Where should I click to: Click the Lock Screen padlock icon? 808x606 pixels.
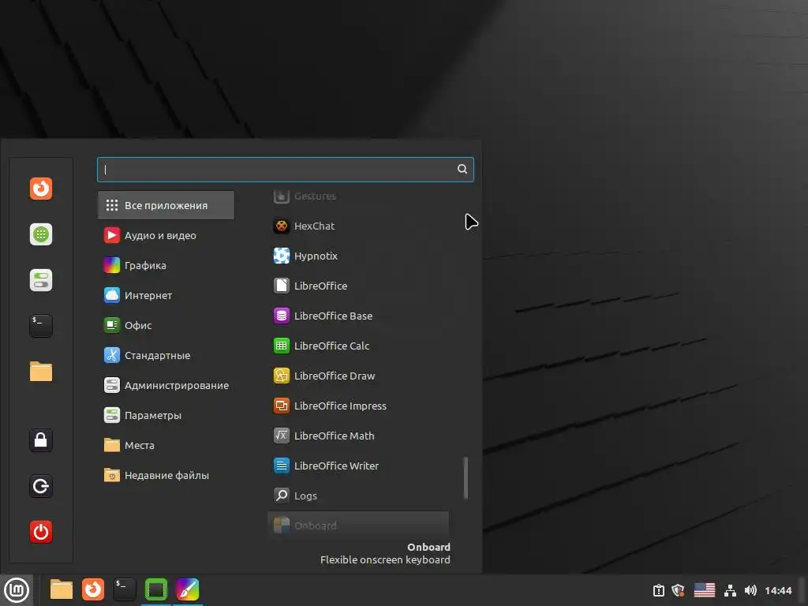tap(41, 440)
